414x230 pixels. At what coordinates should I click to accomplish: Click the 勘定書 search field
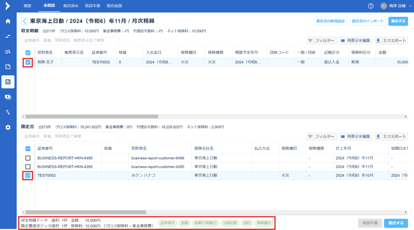click(70, 136)
